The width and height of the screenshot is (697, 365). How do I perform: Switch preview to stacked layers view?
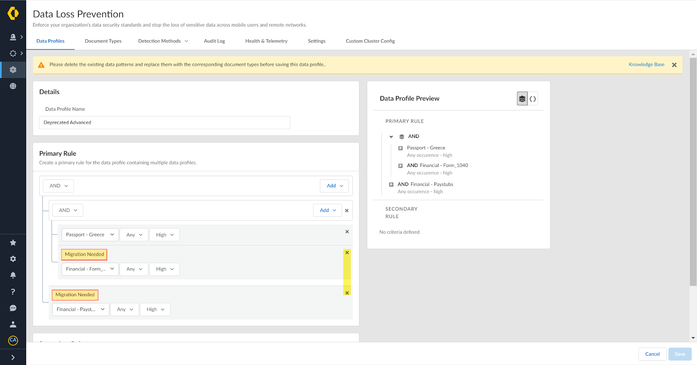tap(522, 99)
